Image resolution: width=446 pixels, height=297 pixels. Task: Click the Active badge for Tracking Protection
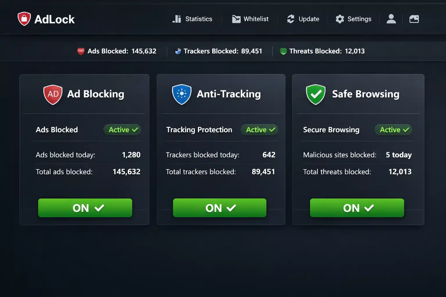click(x=259, y=130)
